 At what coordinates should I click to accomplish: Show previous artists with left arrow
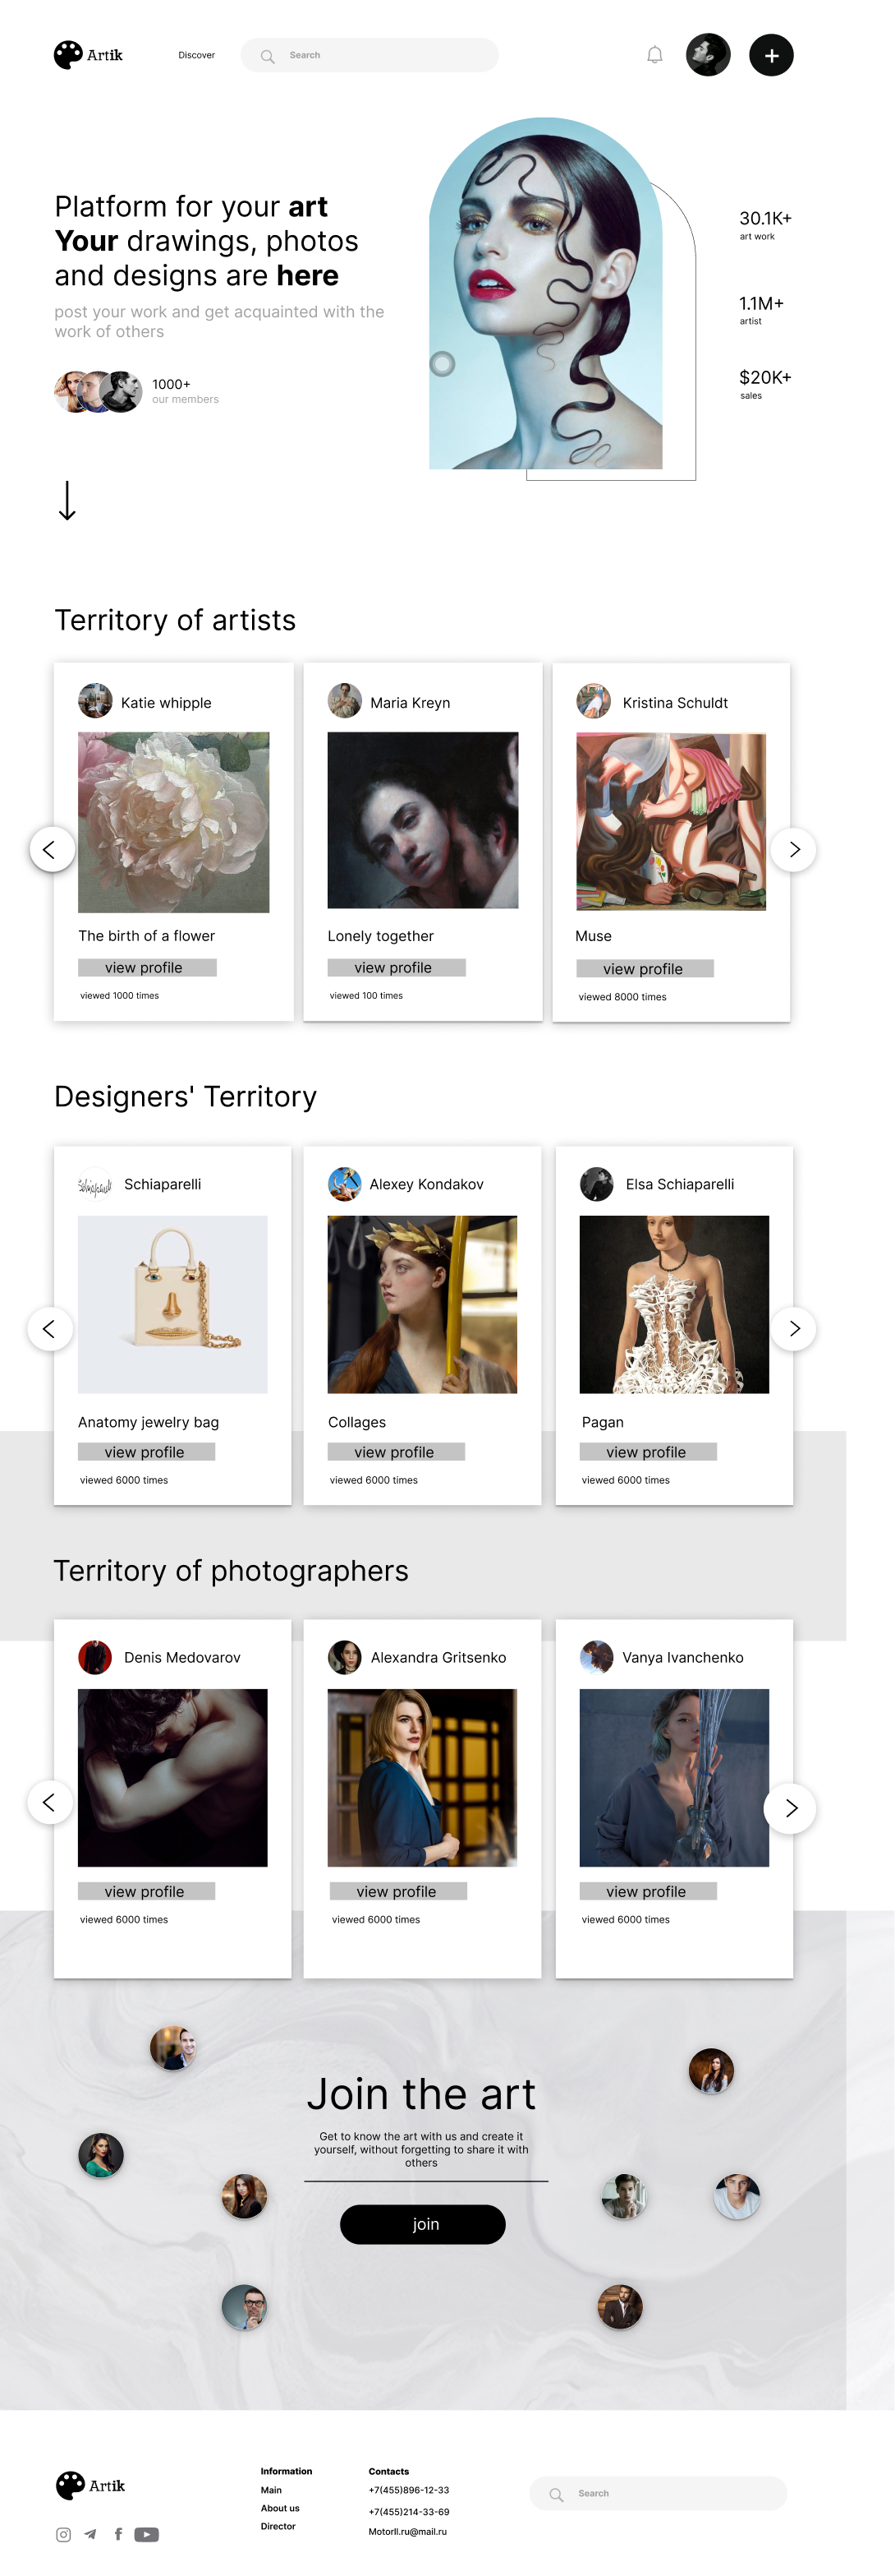click(50, 849)
